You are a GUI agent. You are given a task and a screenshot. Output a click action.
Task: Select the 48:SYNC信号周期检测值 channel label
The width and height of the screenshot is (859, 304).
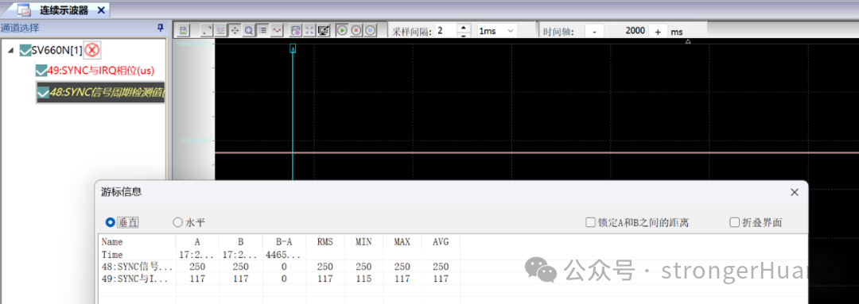click(x=107, y=93)
